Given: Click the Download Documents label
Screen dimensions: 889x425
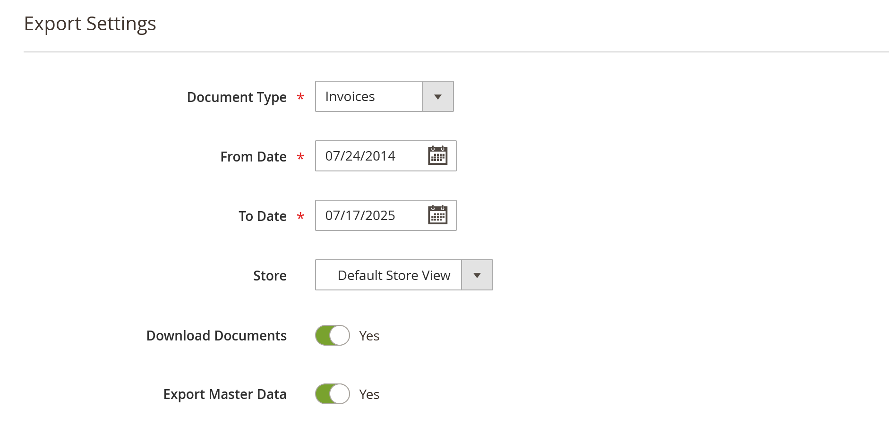Looking at the screenshot, I should (x=216, y=336).
